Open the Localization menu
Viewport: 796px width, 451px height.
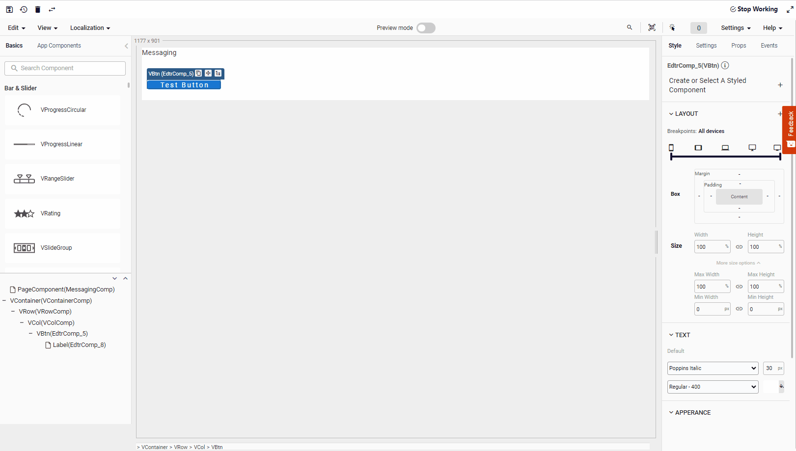point(90,28)
